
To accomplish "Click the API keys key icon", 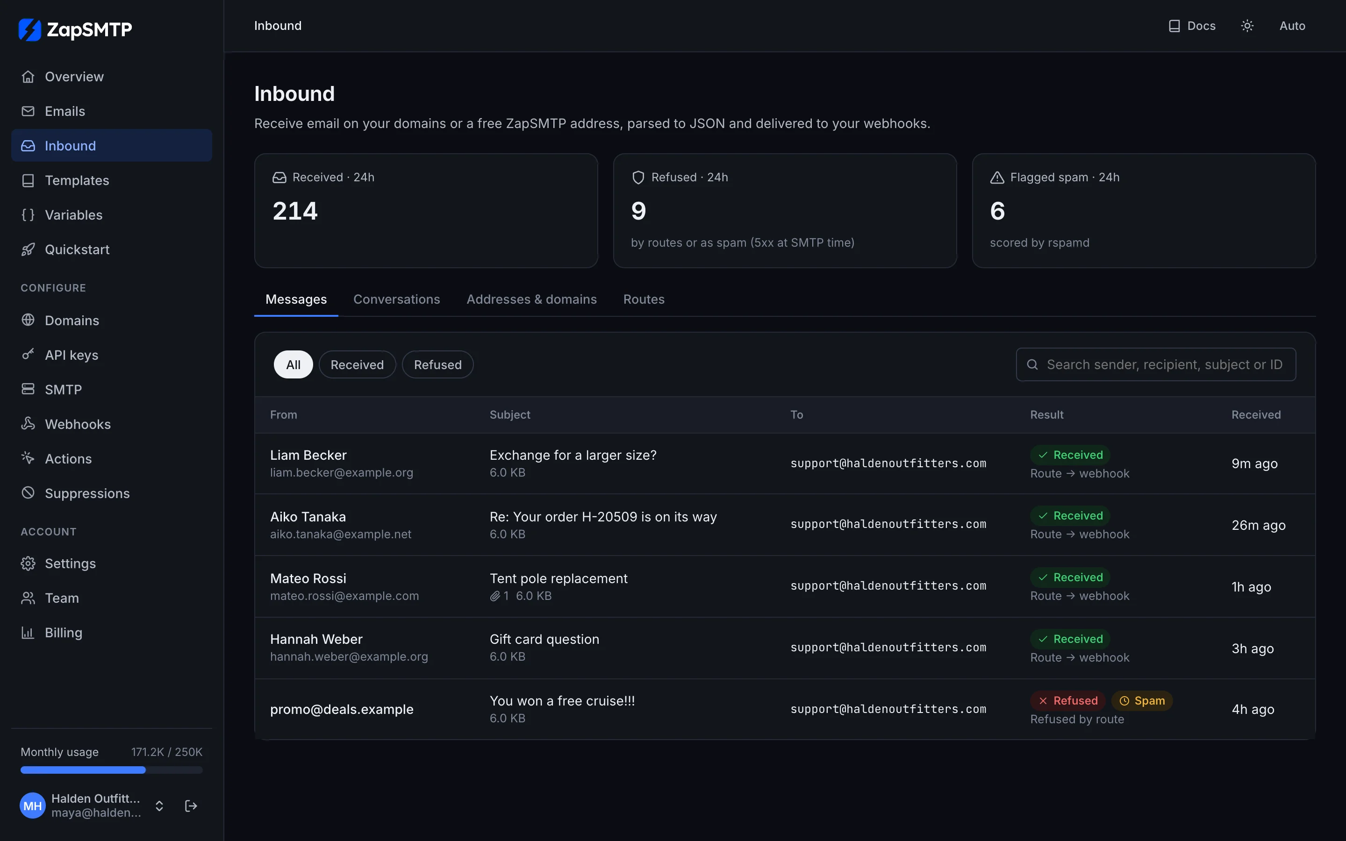I will tap(28, 354).
